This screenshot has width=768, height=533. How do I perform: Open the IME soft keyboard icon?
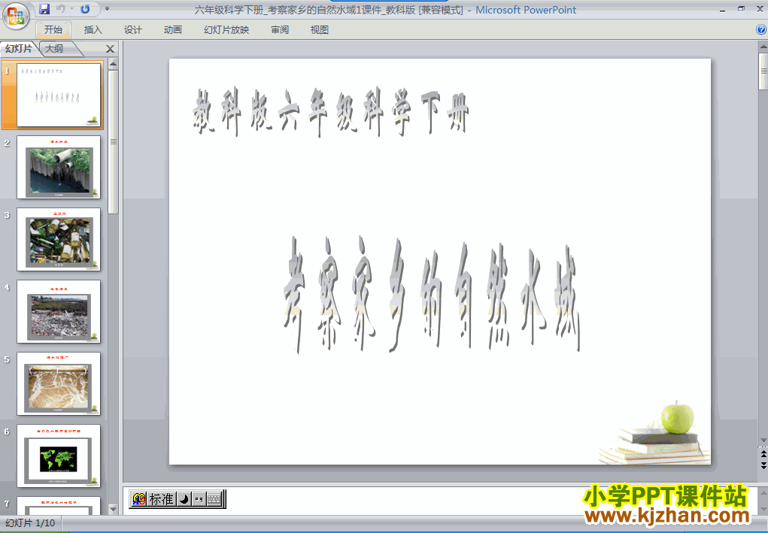coord(214,498)
